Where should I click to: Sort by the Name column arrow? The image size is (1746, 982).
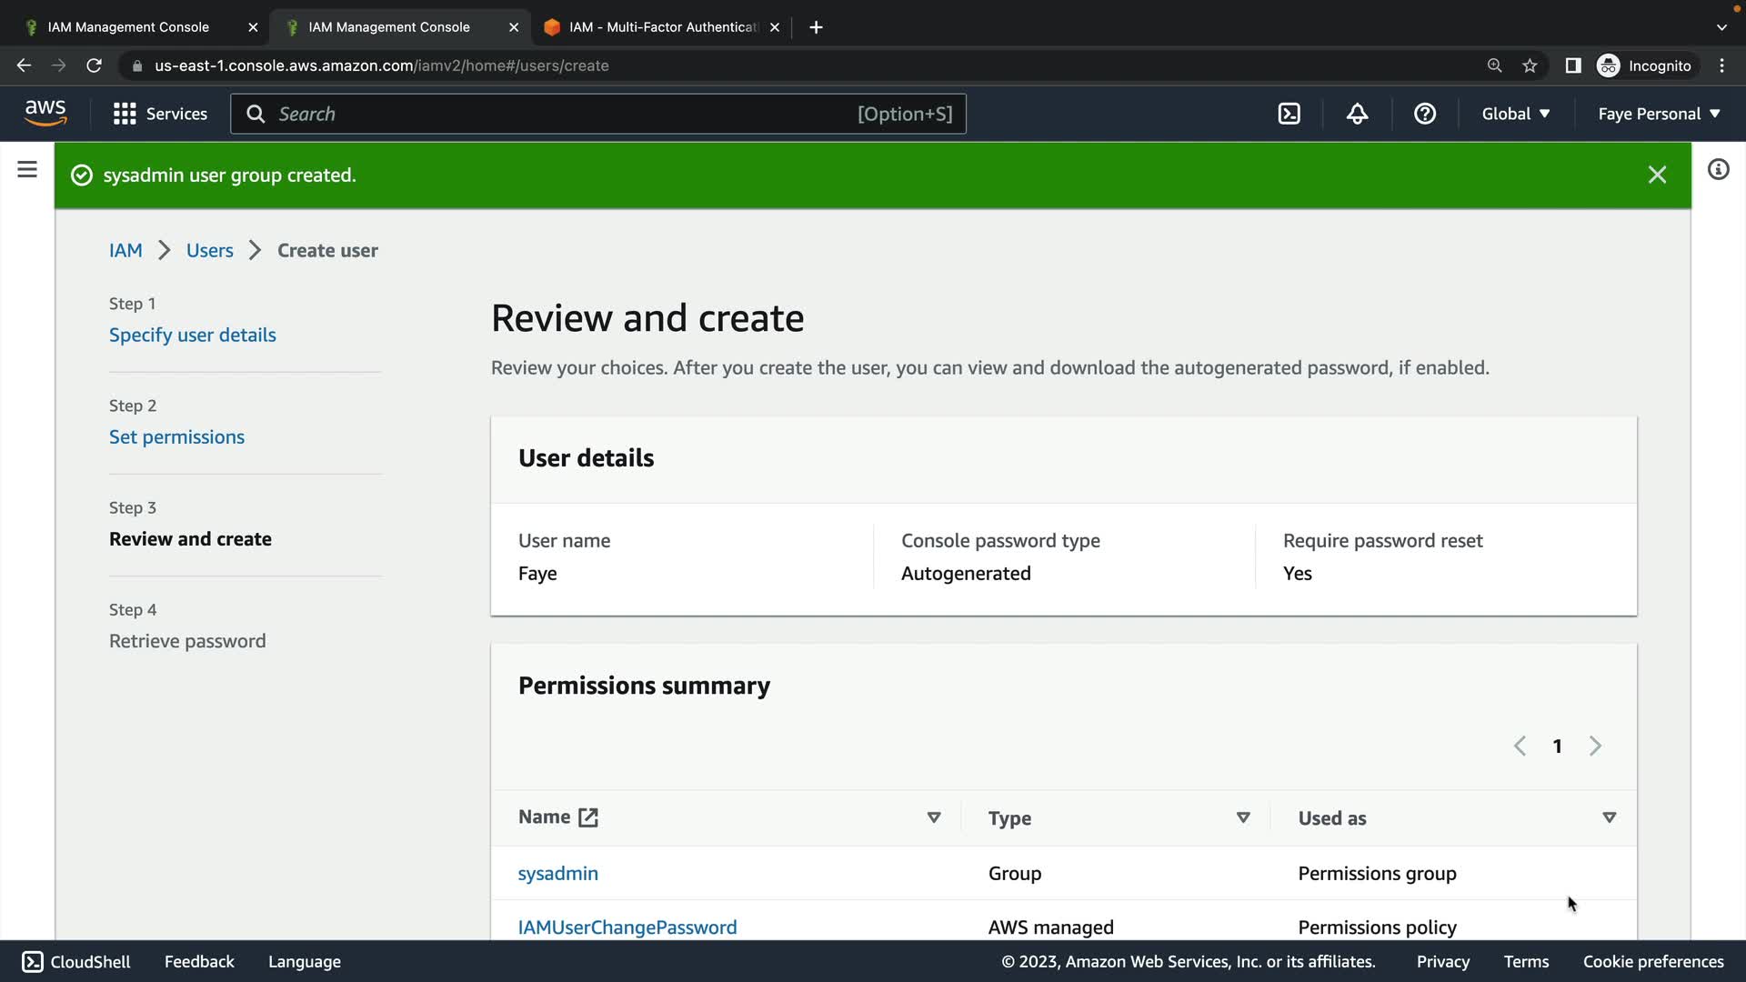tap(933, 817)
